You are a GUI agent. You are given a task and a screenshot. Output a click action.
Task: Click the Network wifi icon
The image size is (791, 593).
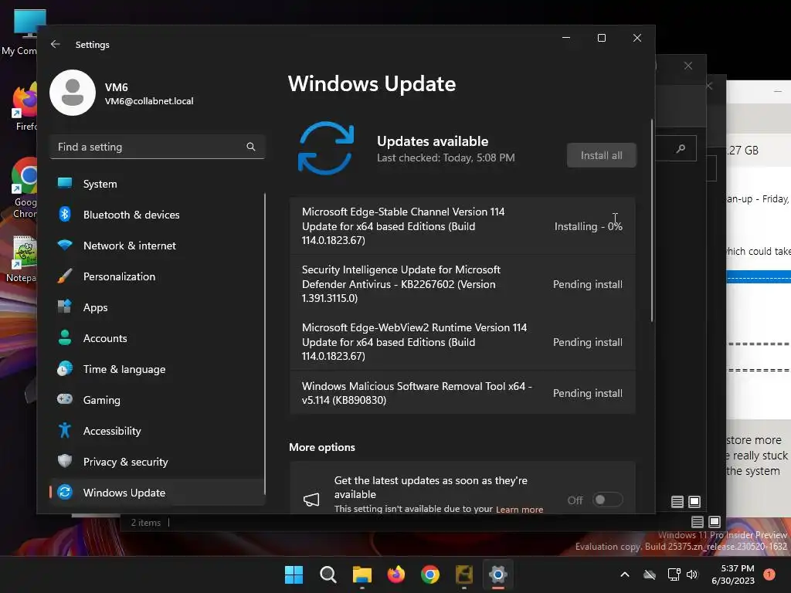click(x=65, y=245)
